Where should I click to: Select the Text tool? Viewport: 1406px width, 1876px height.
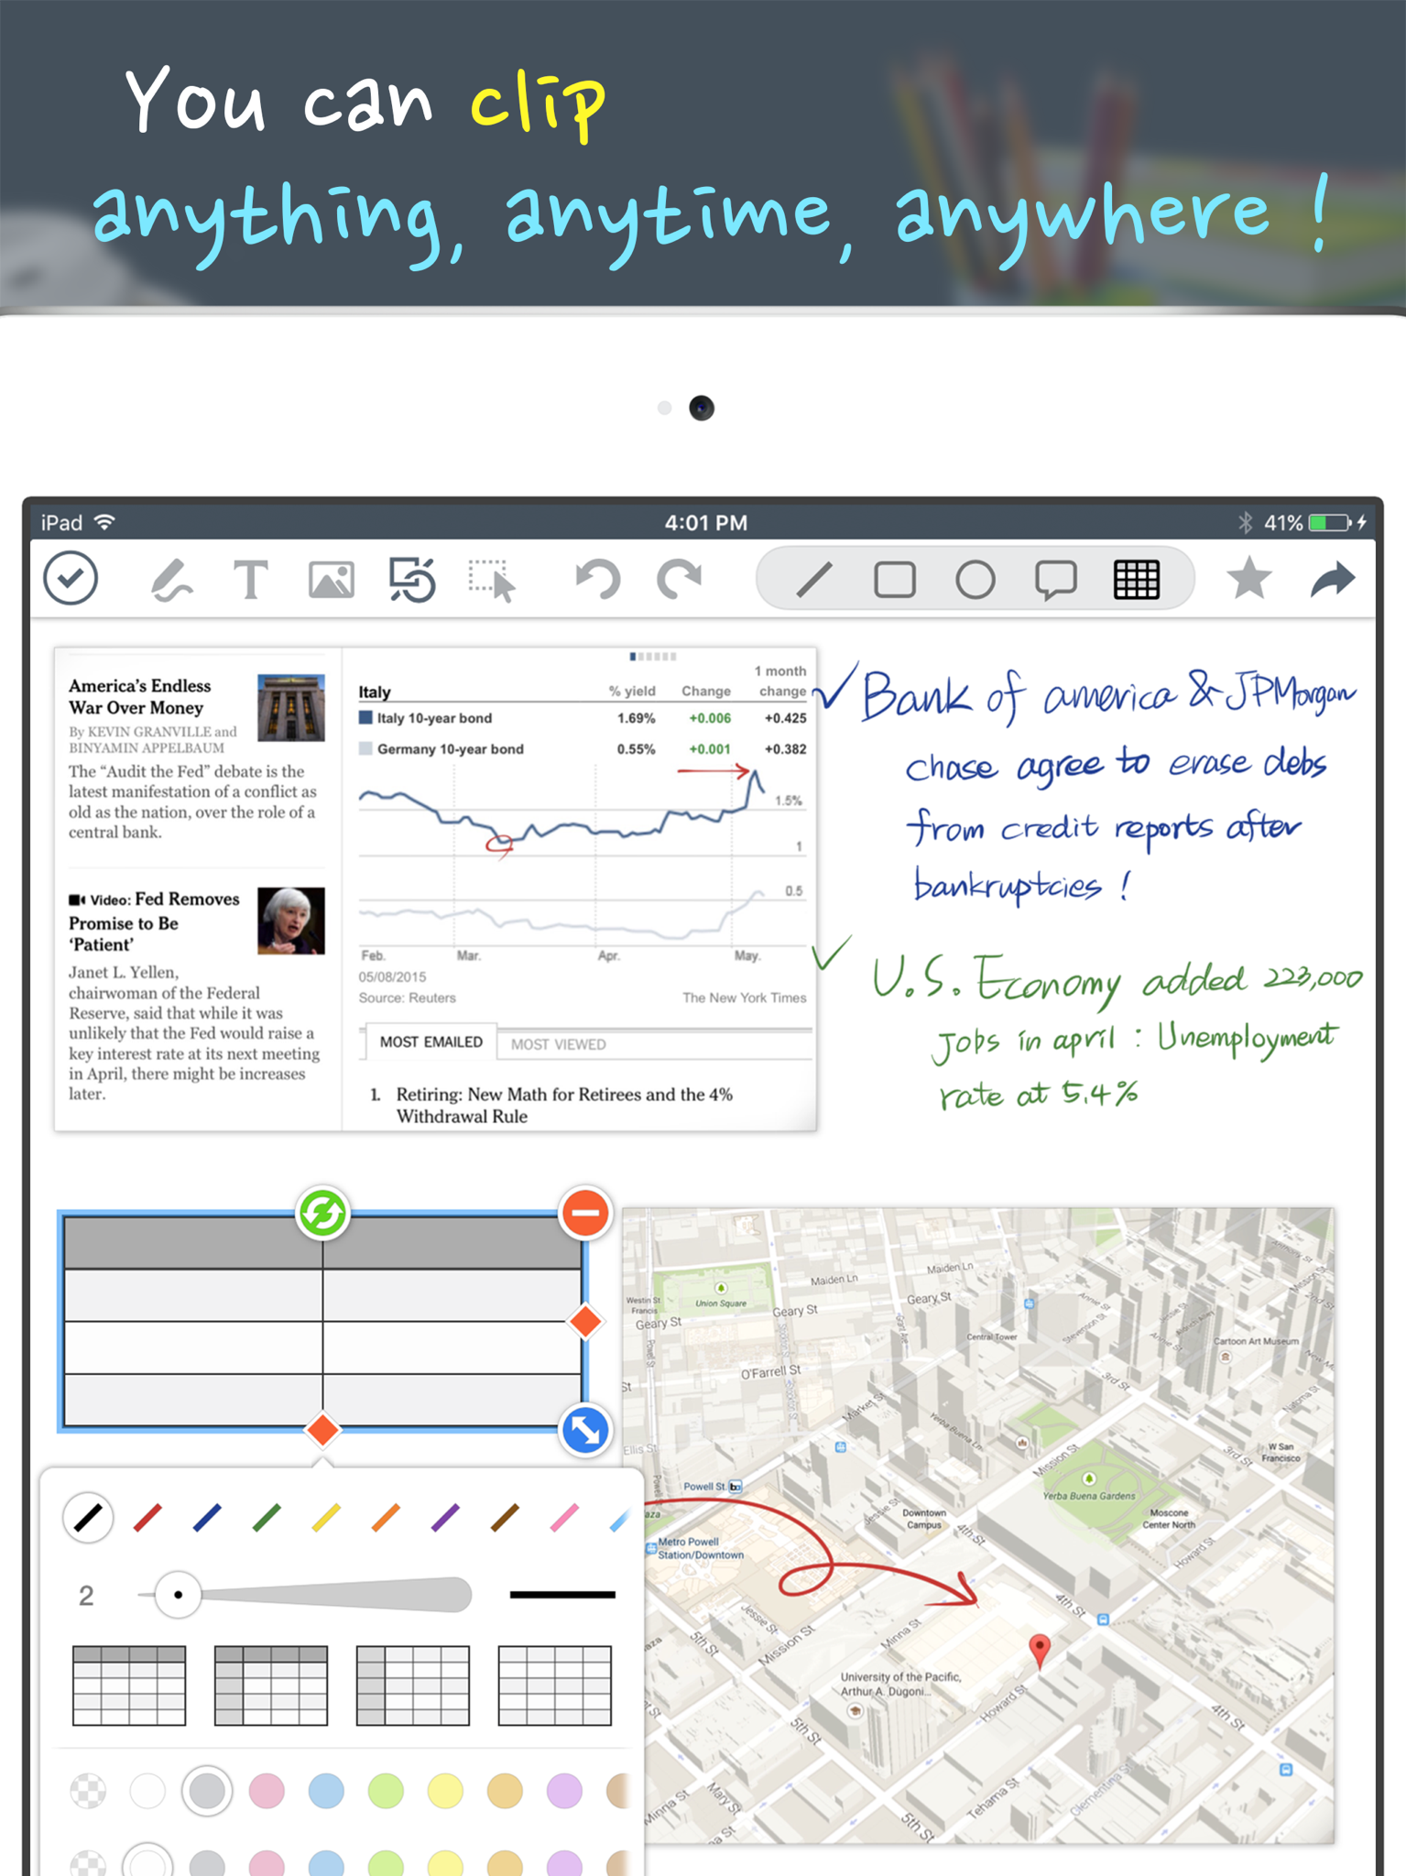tap(250, 580)
